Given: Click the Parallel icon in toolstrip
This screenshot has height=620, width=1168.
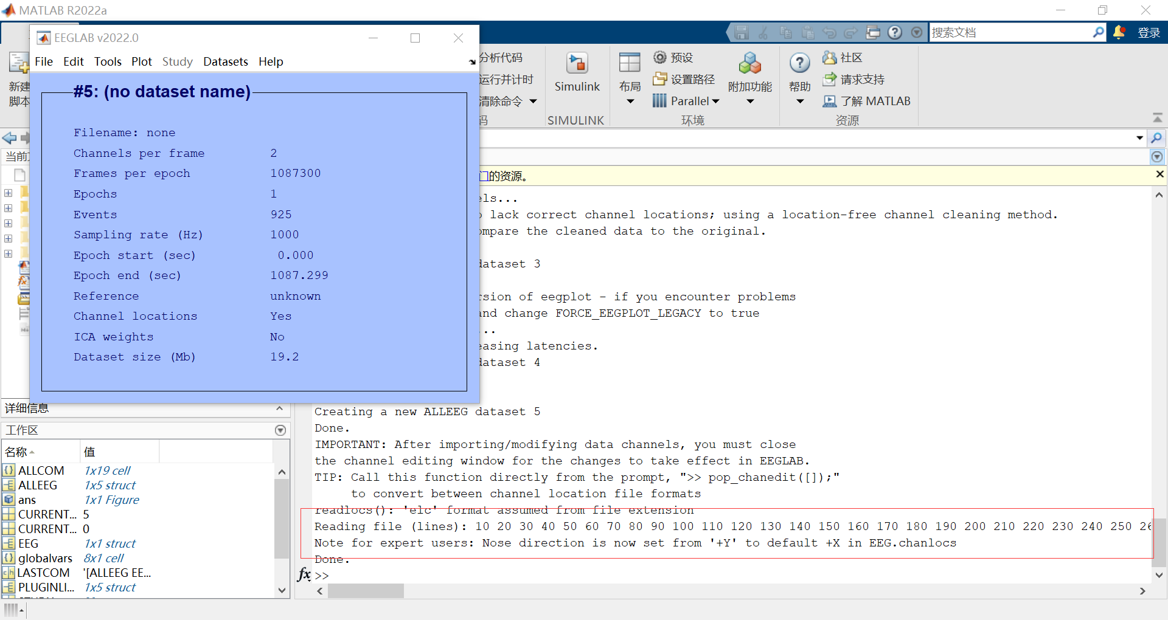Looking at the screenshot, I should 660,101.
